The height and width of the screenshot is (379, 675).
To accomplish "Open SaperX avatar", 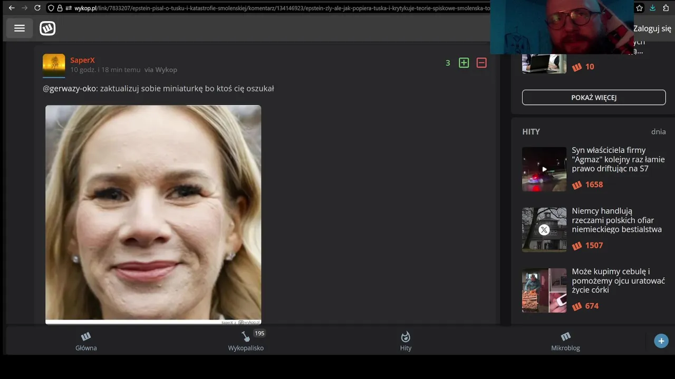I will pyautogui.click(x=54, y=65).
